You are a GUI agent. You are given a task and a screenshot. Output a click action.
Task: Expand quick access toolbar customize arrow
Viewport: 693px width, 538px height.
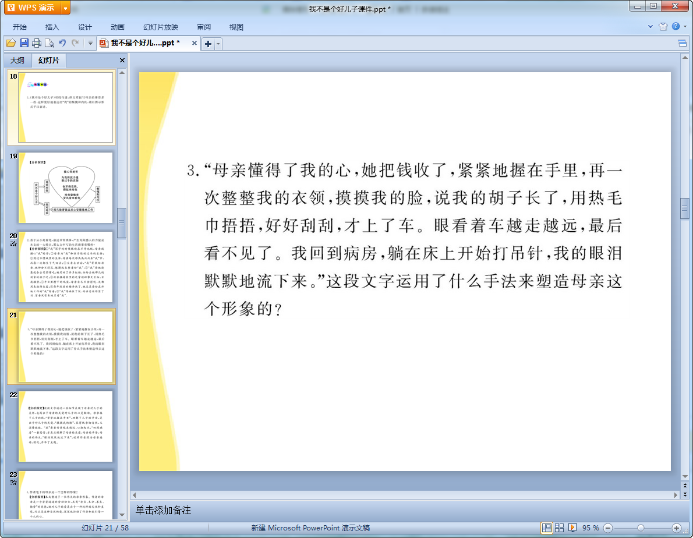pyautogui.click(x=90, y=43)
